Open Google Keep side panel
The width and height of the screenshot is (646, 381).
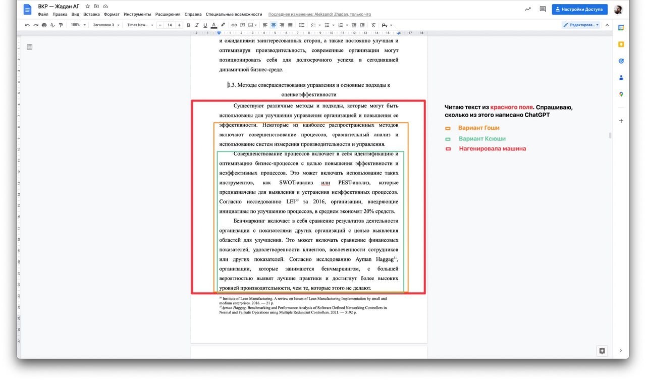pos(621,44)
